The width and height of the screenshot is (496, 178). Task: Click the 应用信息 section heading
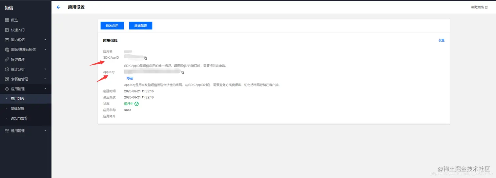110,40
